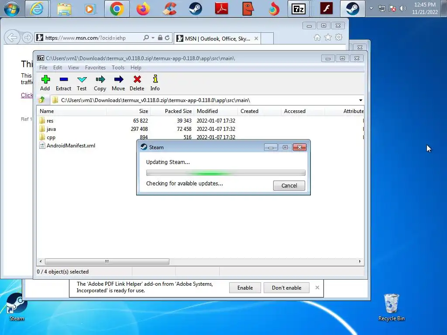Open Windows Media Player from taskbar

[90, 9]
